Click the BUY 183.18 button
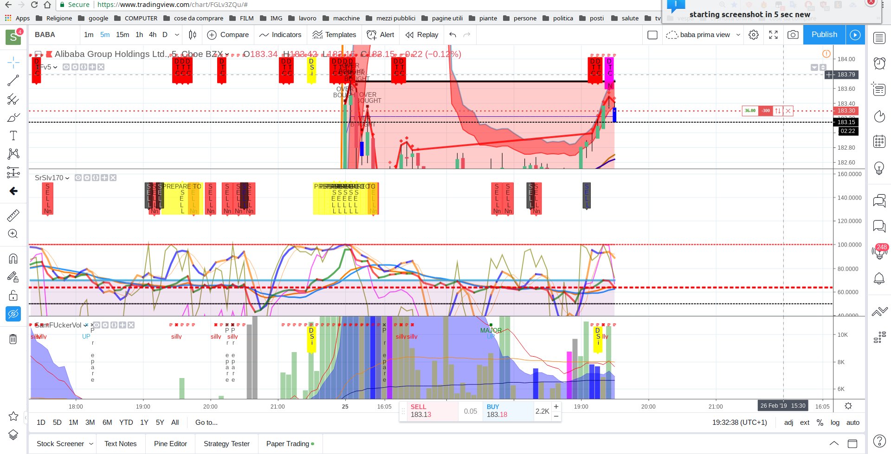The height and width of the screenshot is (454, 891). (x=507, y=411)
